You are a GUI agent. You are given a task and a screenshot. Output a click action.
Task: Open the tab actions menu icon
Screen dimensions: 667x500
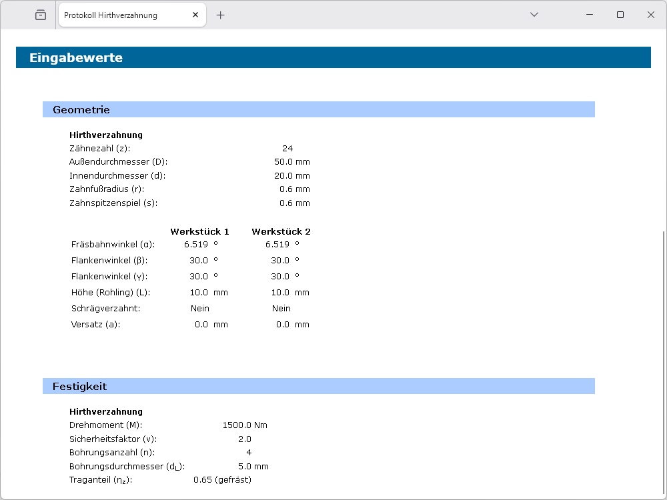pyautogui.click(x=41, y=15)
